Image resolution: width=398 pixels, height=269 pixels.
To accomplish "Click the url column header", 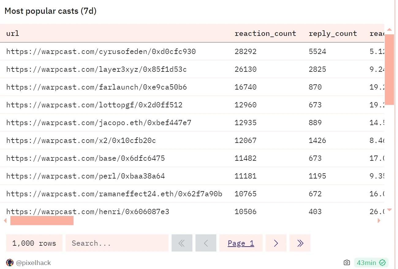I will (x=13, y=33).
